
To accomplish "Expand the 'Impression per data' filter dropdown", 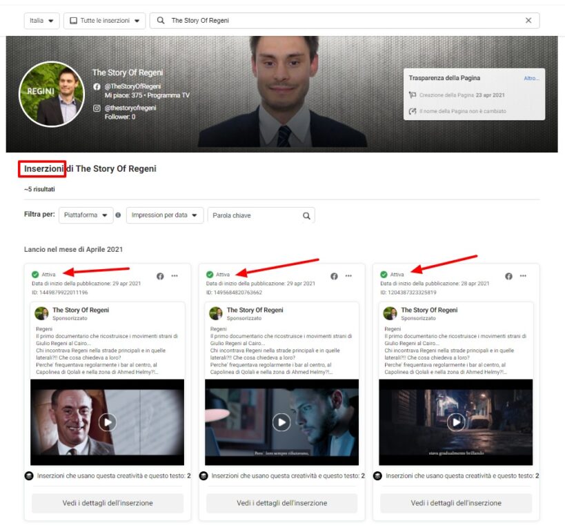I will (165, 215).
